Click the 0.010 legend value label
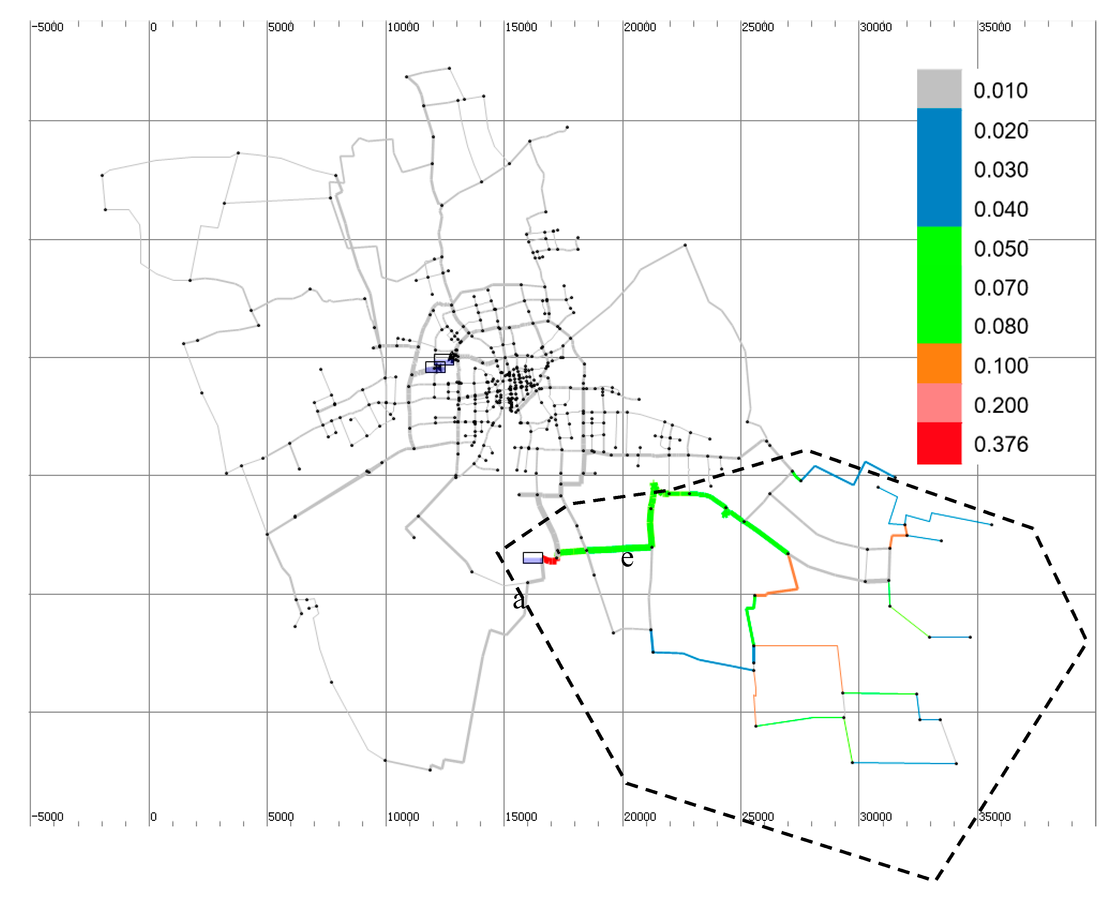This screenshot has width=1117, height=899. (1000, 91)
